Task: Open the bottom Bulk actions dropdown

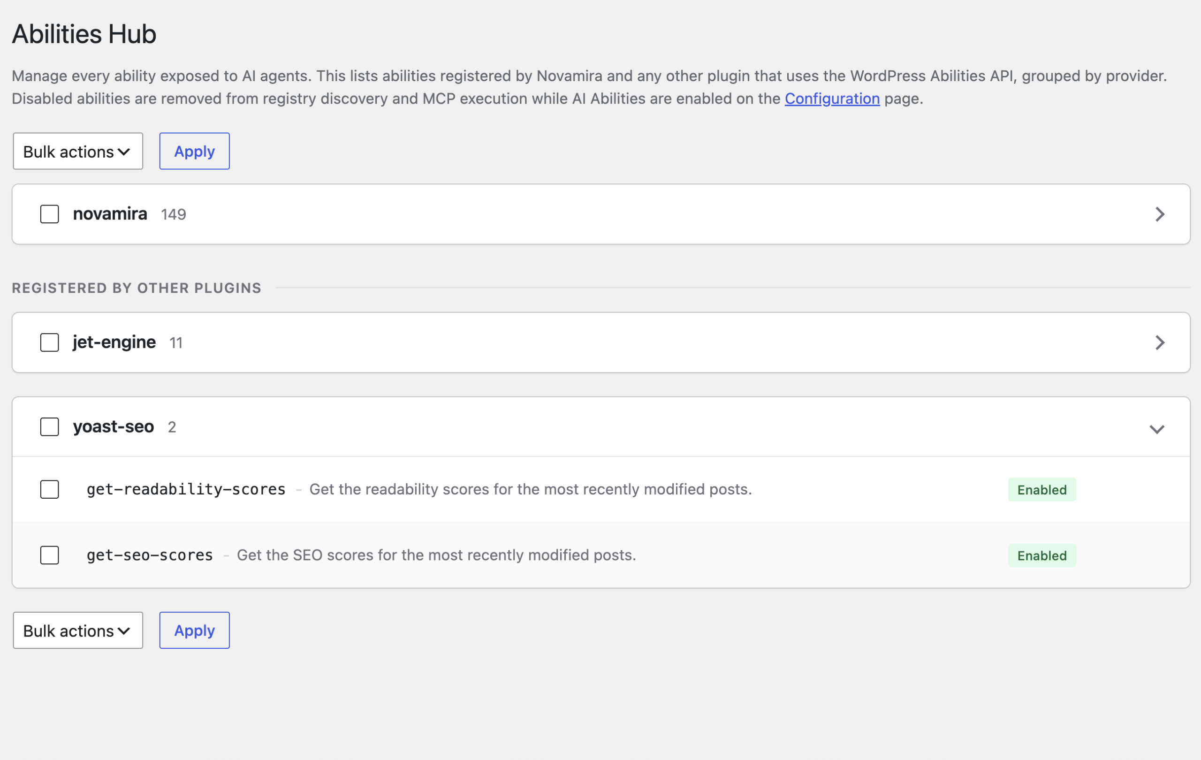Action: click(x=78, y=631)
